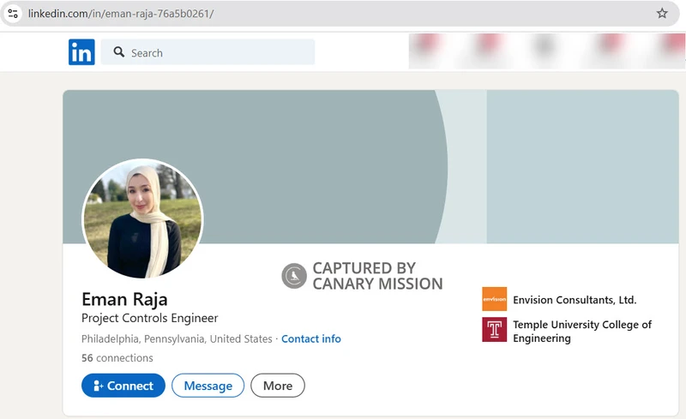Image resolution: width=686 pixels, height=419 pixels.
Task: Click the Envision orange company logo
Action: 495,299
